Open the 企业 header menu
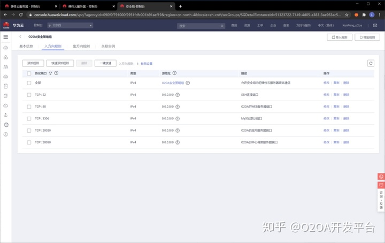The image size is (385, 243). click(x=273, y=25)
